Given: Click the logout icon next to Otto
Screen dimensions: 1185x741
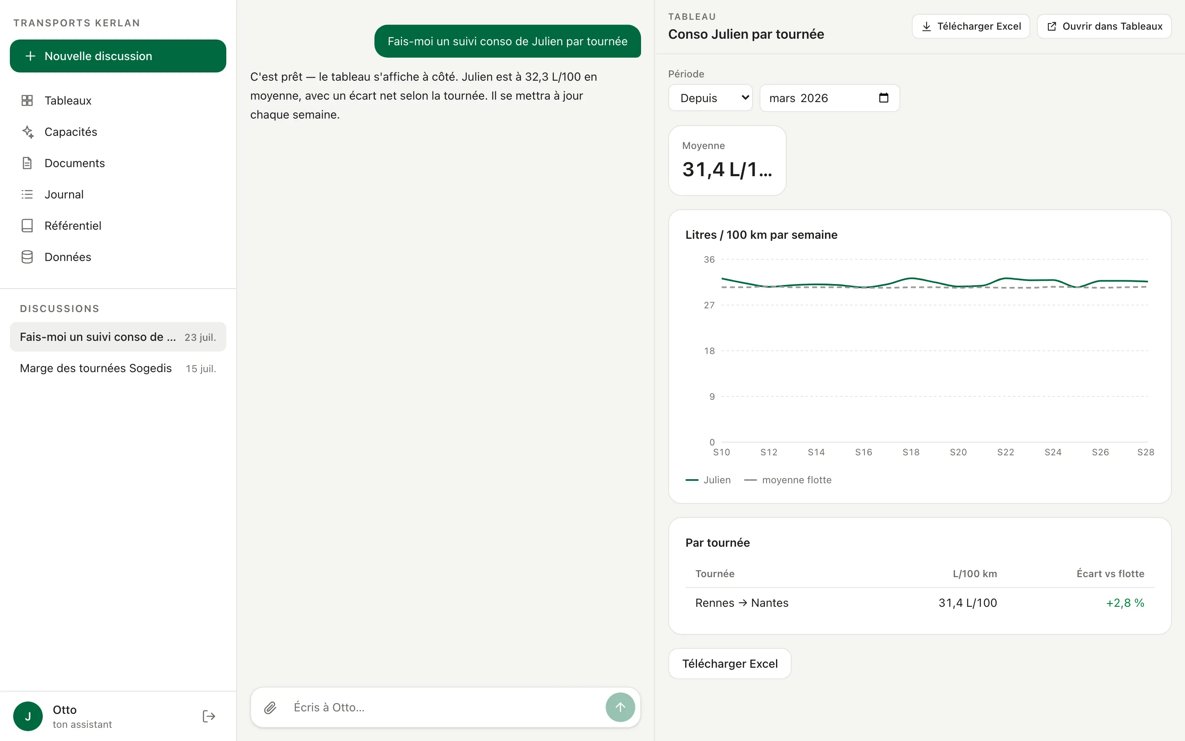Looking at the screenshot, I should point(209,716).
